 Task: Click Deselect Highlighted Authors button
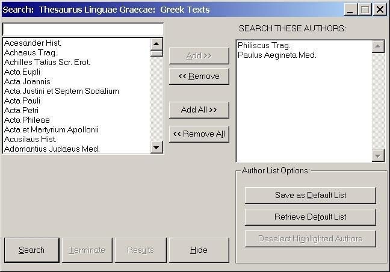pyautogui.click(x=311, y=239)
